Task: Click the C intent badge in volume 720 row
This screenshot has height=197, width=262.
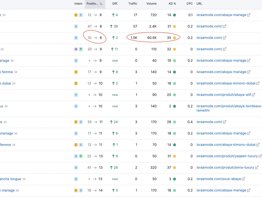Action: [76, 15]
